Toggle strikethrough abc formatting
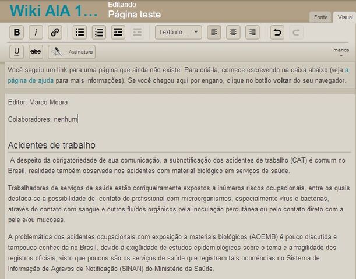 tap(36, 52)
